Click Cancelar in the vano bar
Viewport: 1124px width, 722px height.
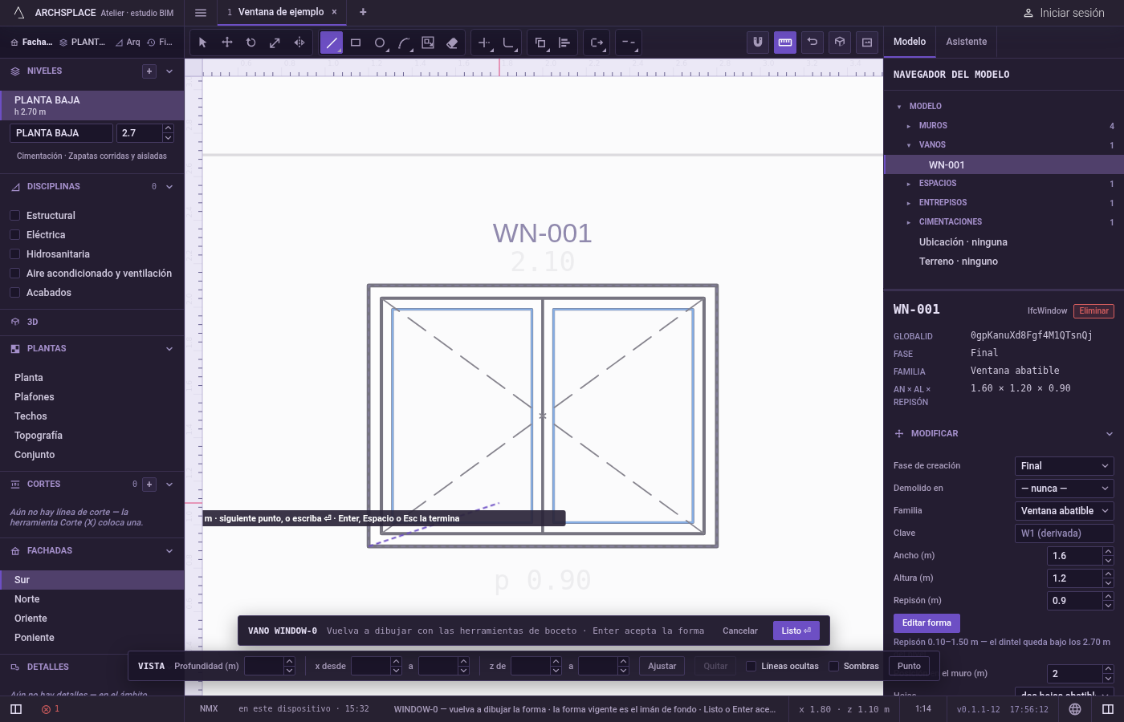(740, 631)
